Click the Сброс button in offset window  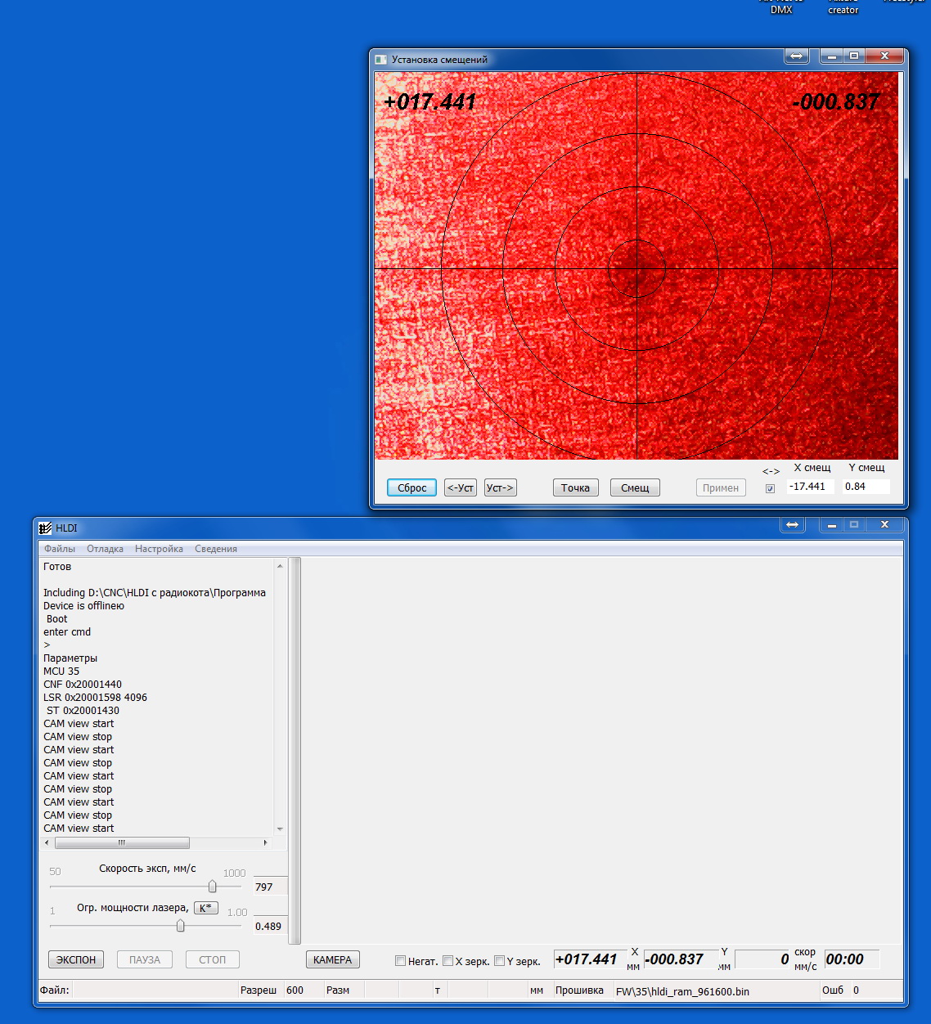(x=412, y=487)
